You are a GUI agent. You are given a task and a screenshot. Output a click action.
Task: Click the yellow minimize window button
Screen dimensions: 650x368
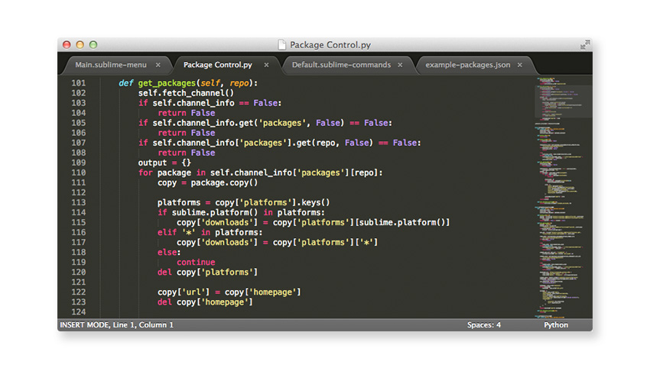coord(80,45)
